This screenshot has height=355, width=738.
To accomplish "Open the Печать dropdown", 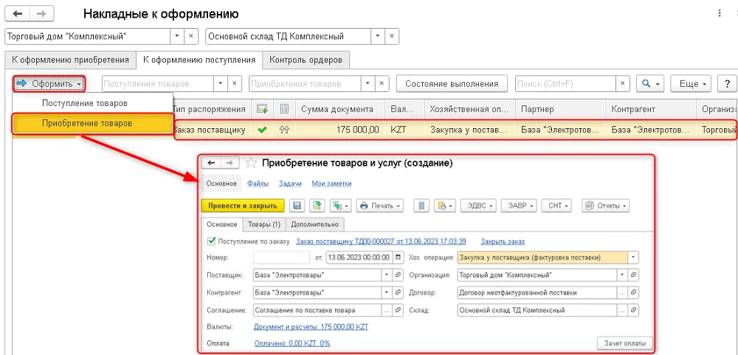I will tap(380, 205).
